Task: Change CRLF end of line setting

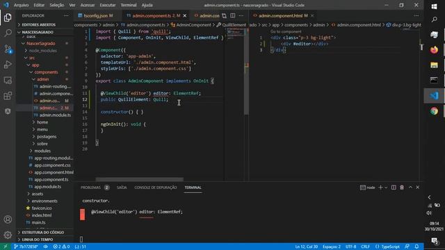Action: (365, 247)
